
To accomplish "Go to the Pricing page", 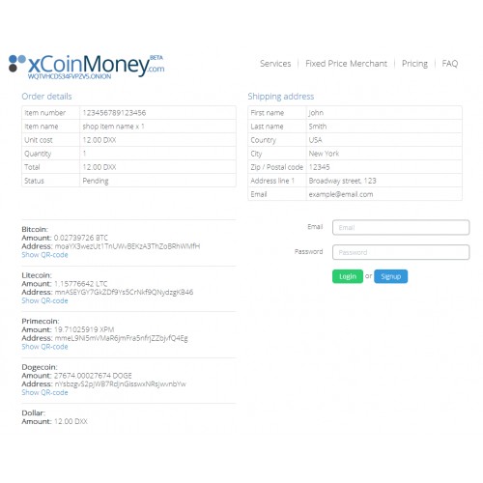I will 414,64.
